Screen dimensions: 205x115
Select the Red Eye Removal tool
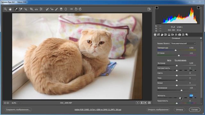pos(52,9)
